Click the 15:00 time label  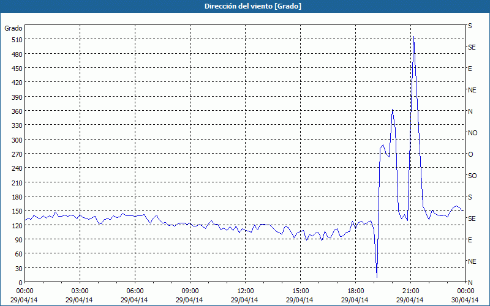[300, 291]
